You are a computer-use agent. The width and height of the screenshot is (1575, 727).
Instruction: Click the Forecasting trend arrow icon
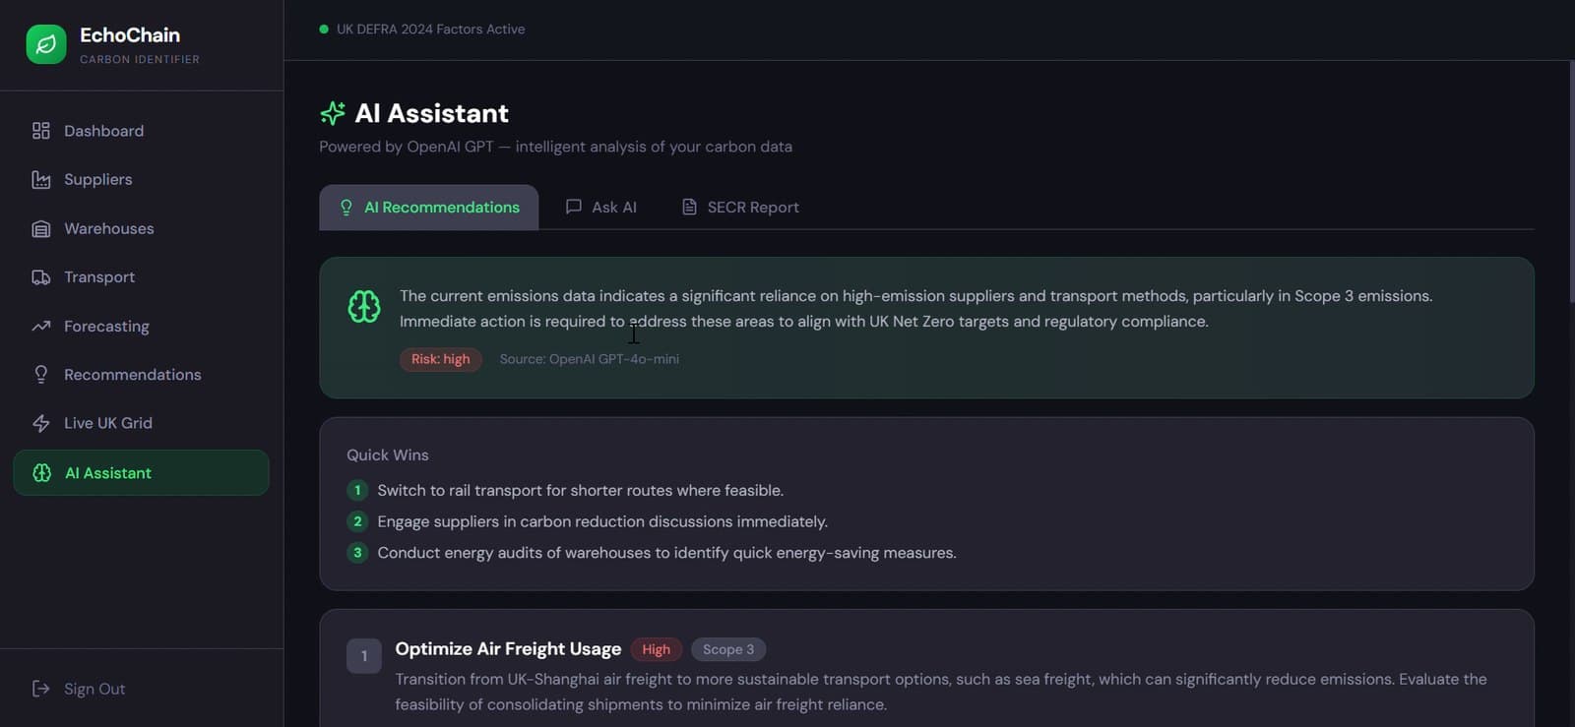(40, 327)
